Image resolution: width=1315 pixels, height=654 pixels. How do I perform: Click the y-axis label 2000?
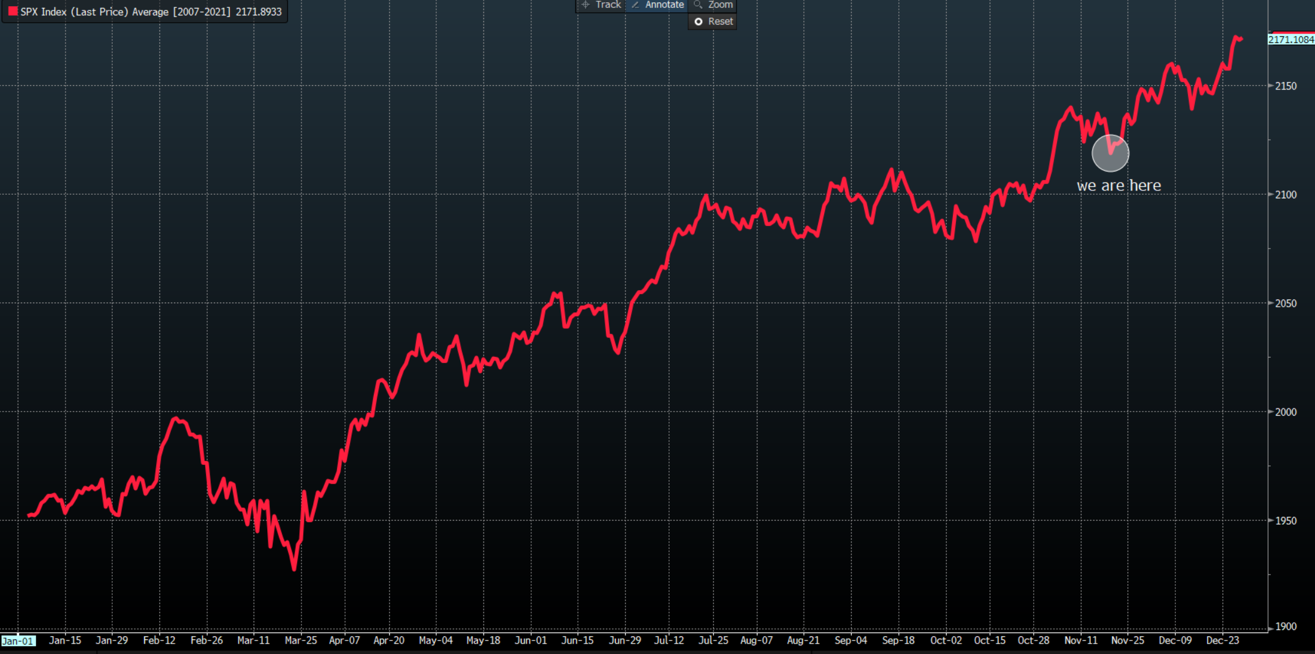pos(1286,412)
